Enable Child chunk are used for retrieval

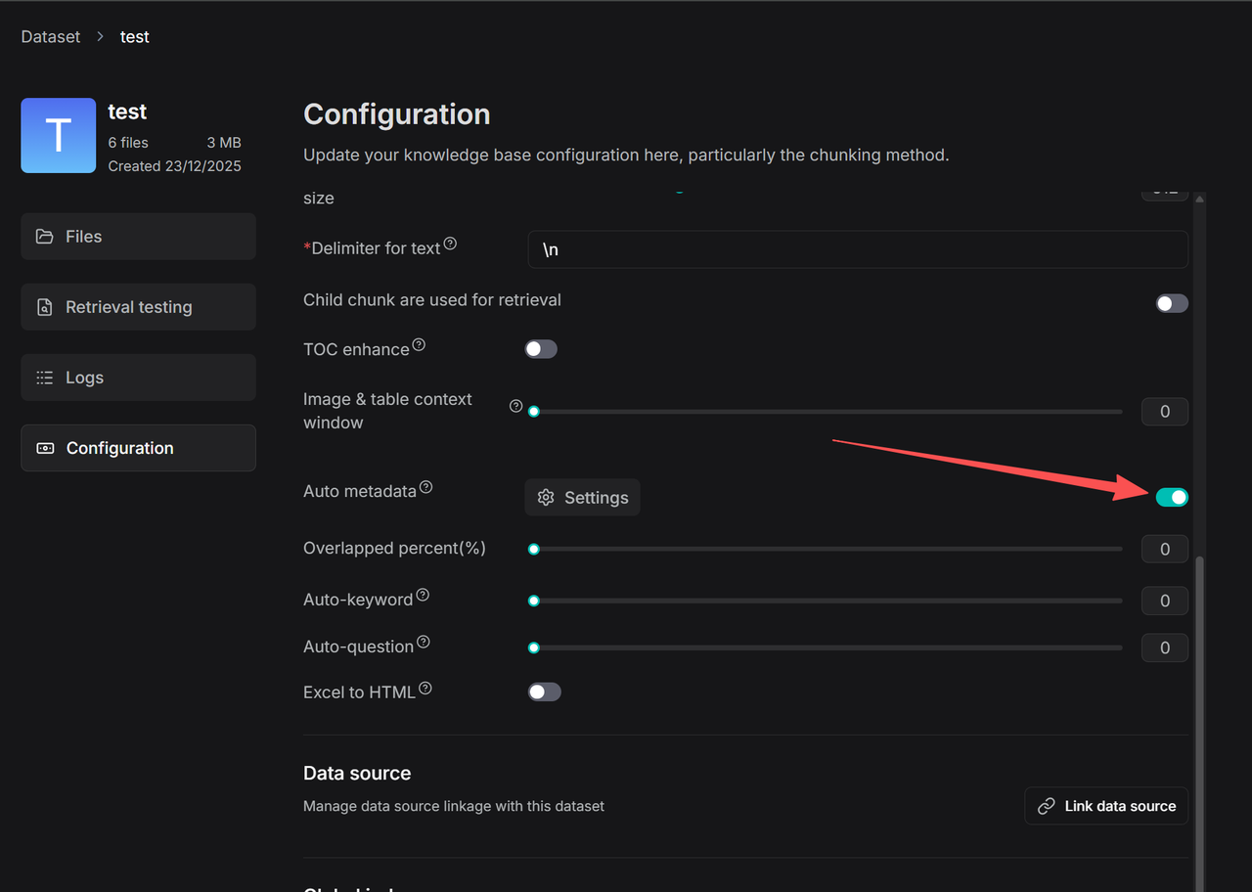click(x=1172, y=303)
